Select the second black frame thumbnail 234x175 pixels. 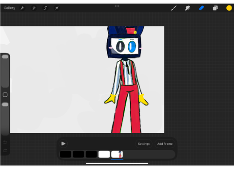pyautogui.click(x=78, y=154)
